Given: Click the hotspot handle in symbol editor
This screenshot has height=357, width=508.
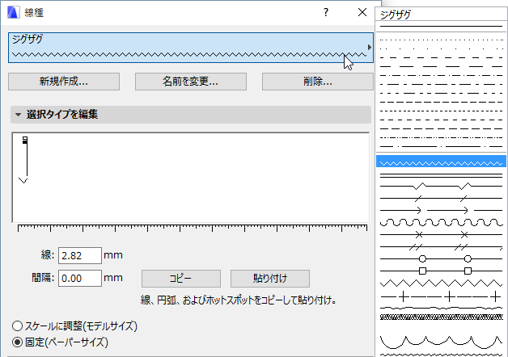Looking at the screenshot, I should pos(25,140).
